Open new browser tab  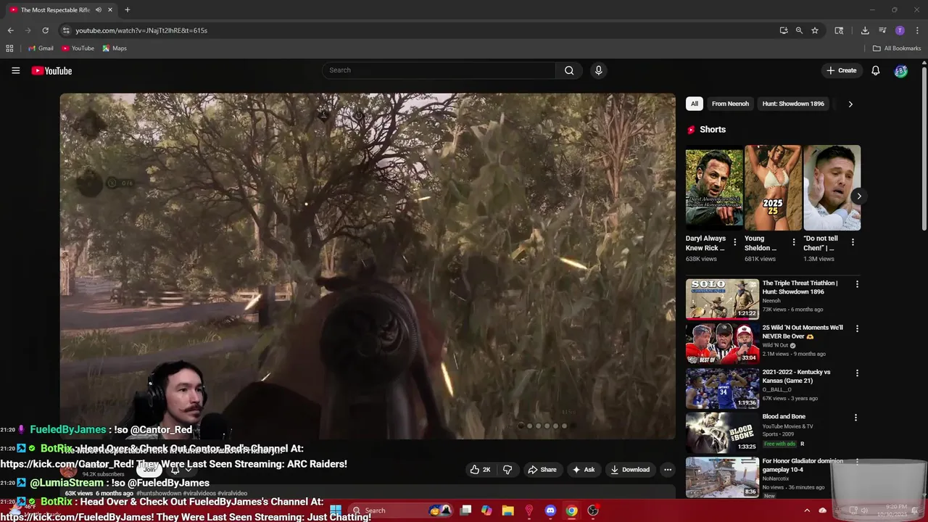127,10
